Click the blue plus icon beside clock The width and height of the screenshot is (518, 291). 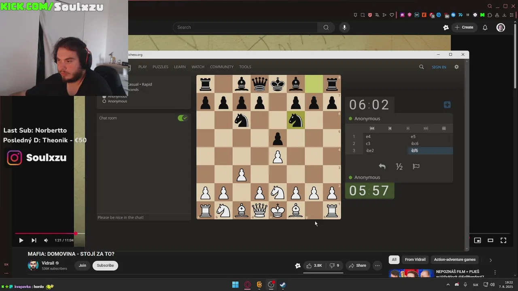click(x=447, y=105)
